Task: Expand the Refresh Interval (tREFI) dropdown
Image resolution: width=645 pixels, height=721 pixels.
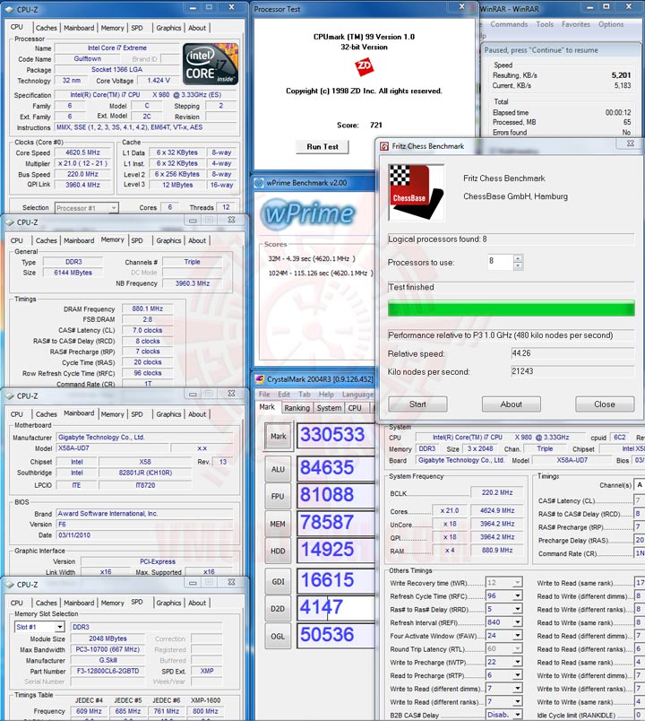Action: tap(518, 622)
